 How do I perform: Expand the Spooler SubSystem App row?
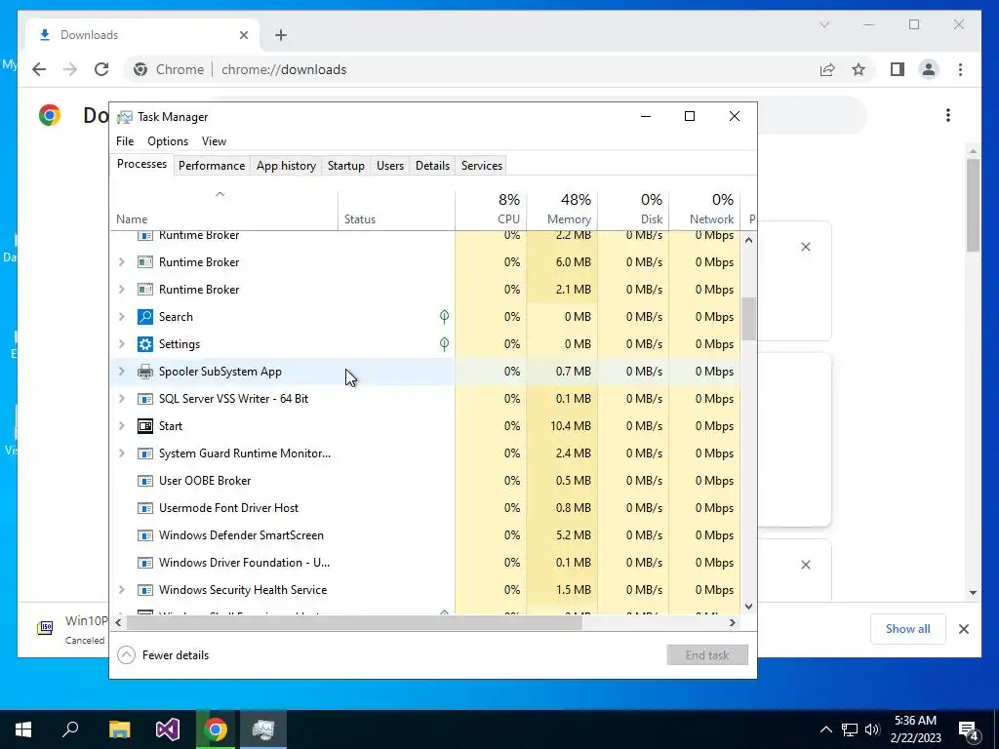(x=122, y=372)
